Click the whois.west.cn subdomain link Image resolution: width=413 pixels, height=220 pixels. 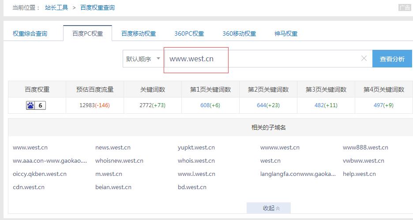tap(196, 161)
